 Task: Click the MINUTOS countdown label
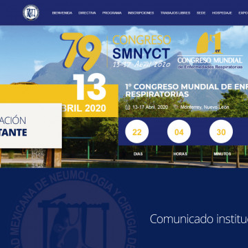click(223, 154)
